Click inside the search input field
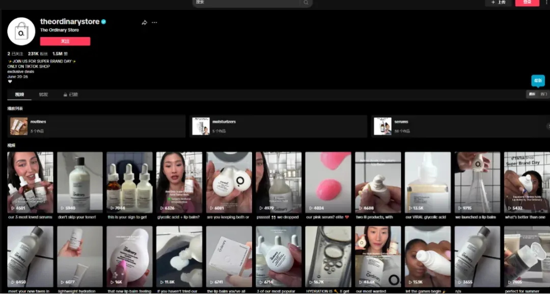Screen dimensions: 550x294 pos(248,3)
